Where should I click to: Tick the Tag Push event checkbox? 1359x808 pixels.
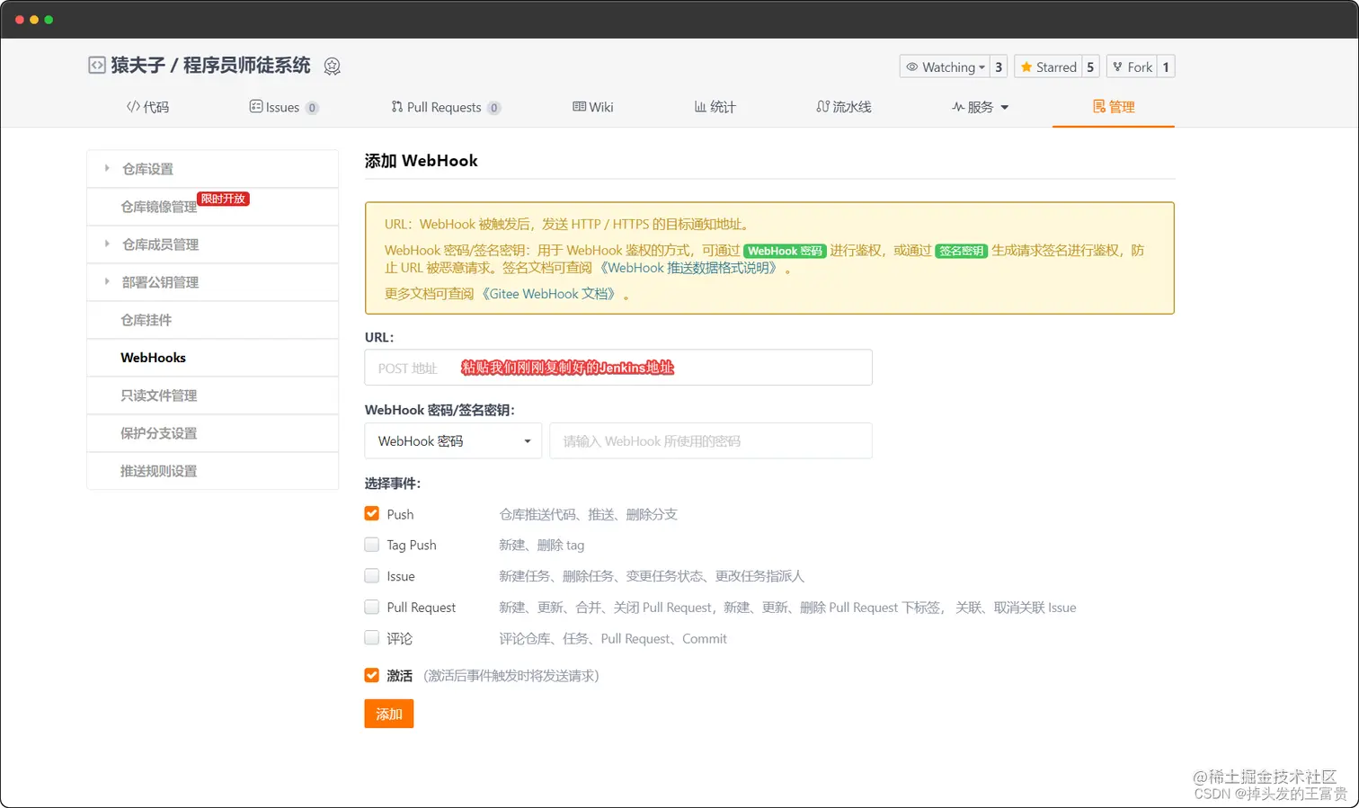[371, 545]
